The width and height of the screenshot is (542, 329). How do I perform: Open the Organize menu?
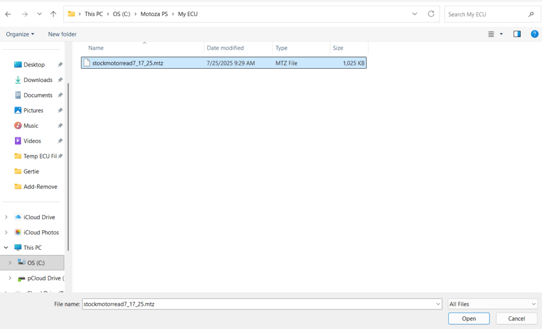coord(20,34)
